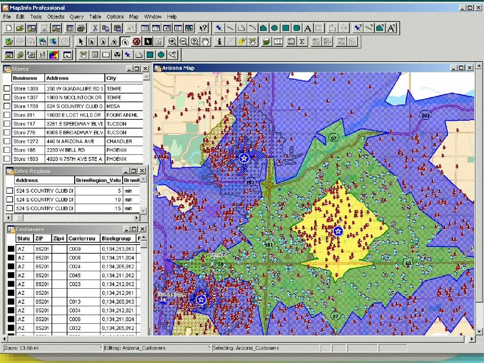
Task: Open a New Browser window icon
Action: (x=145, y=28)
